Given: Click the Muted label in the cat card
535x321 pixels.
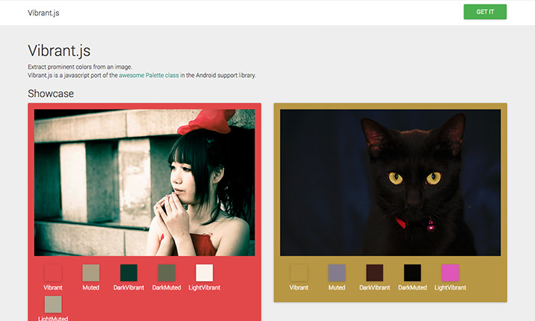Looking at the screenshot, I should (x=337, y=287).
